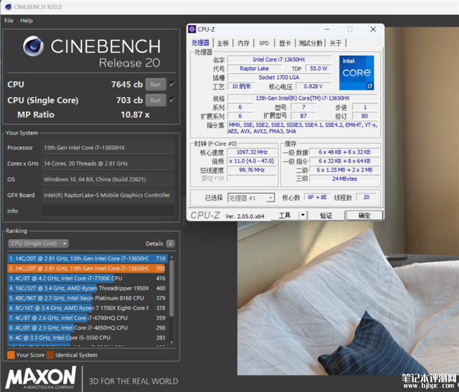
Task: Expand ranking Details arrow button
Action: 170,243
